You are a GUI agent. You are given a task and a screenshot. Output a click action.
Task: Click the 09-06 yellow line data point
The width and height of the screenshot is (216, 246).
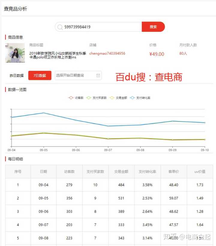coord(76,135)
